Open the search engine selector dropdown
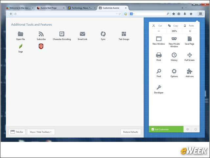Screen dimensions: 210x158 [x=132, y=14]
